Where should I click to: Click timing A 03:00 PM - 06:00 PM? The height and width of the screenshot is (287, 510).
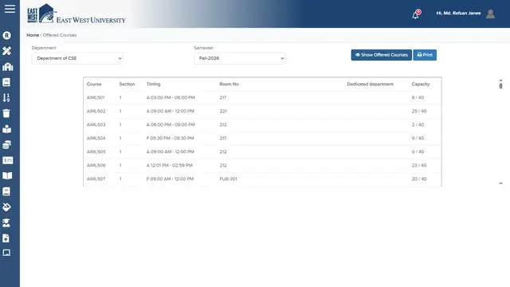point(171,97)
